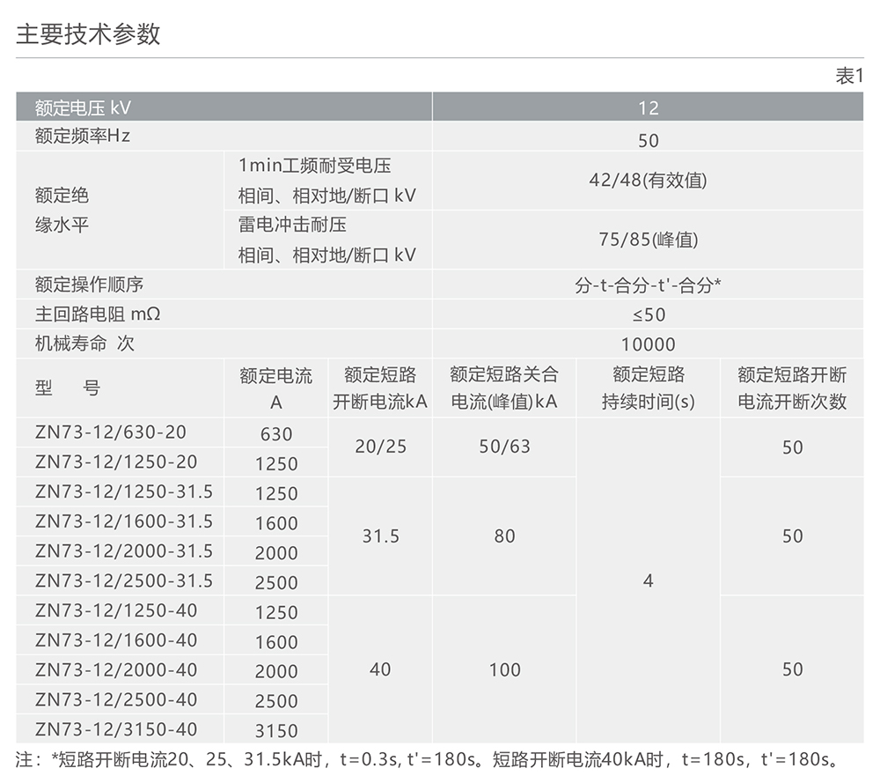Select the 42/48(有效值) cell
The image size is (880, 783).
(649, 181)
